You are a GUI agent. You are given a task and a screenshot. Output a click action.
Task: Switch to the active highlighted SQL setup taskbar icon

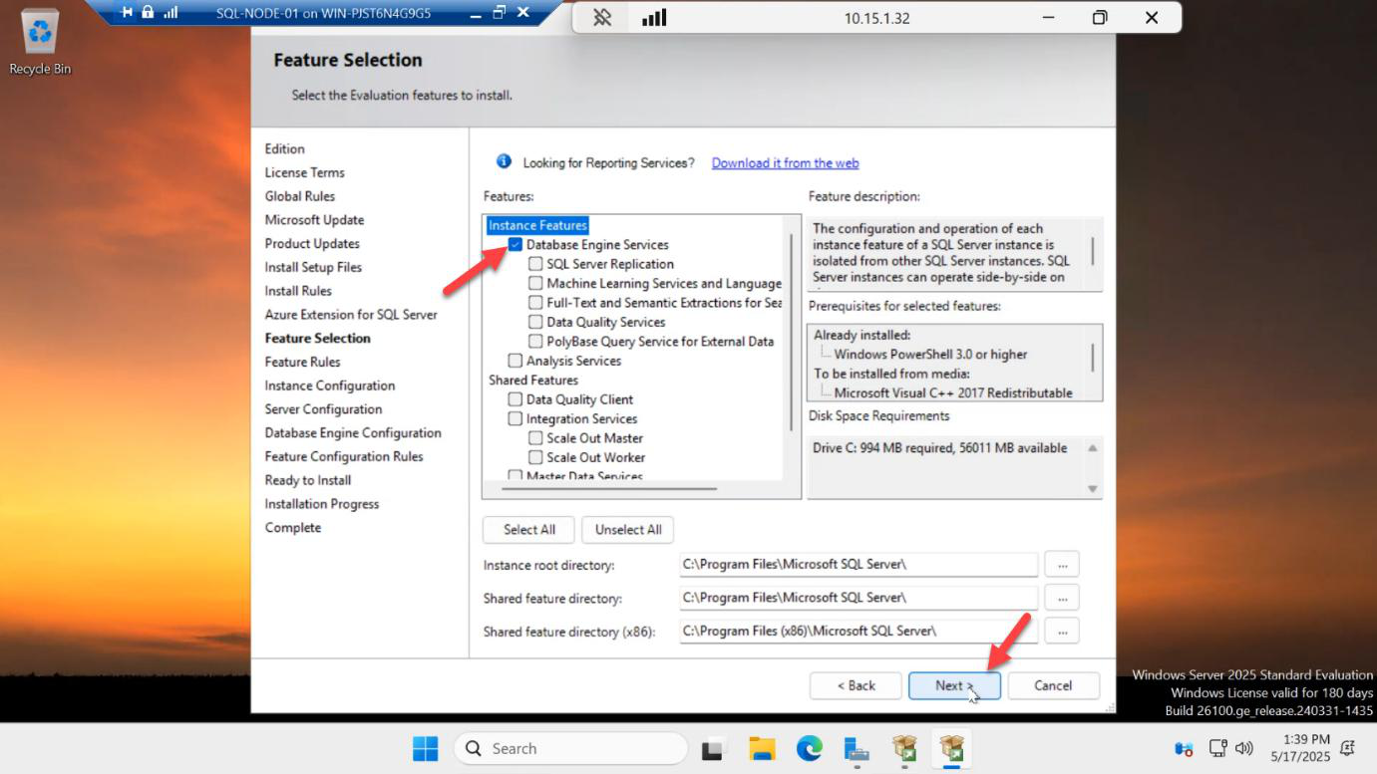pos(952,748)
